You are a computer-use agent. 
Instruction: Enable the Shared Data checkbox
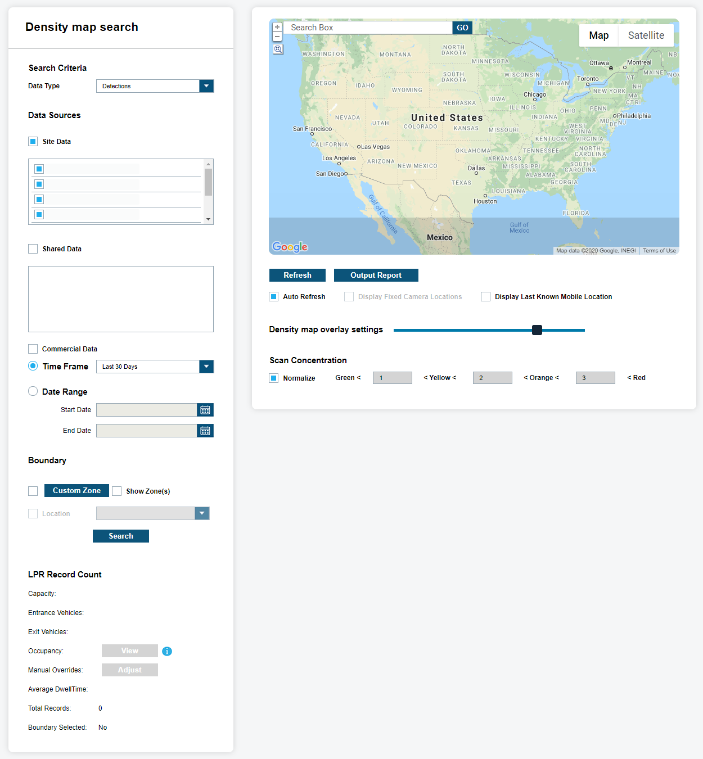point(33,249)
